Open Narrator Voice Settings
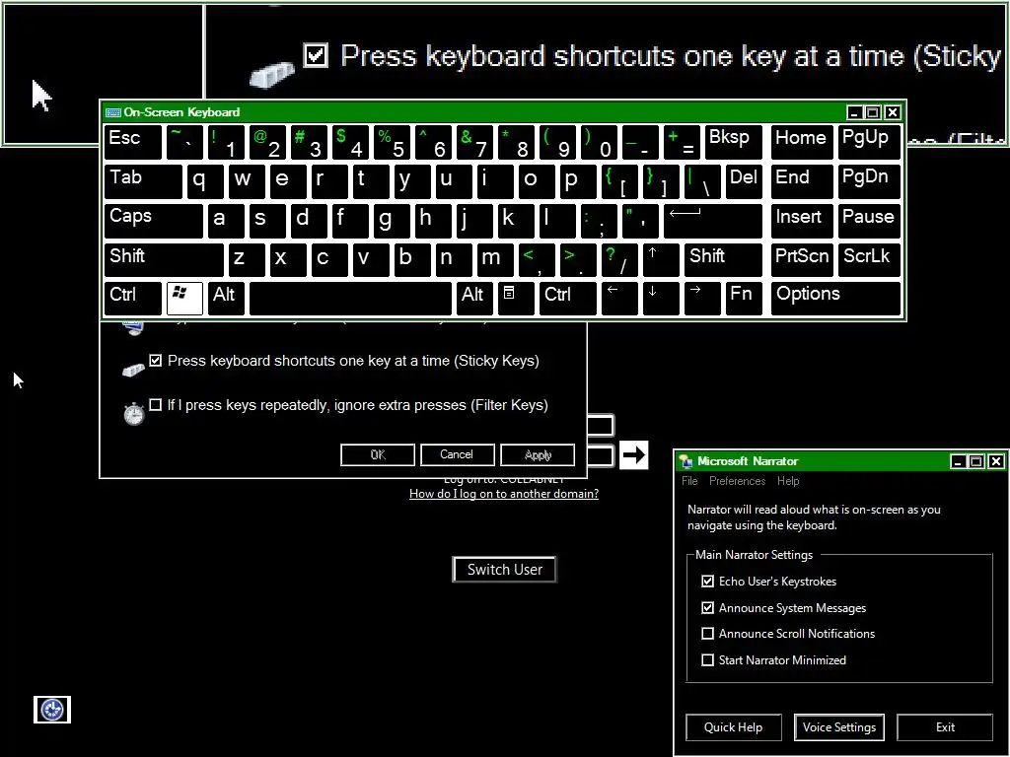The height and width of the screenshot is (757, 1010). coord(838,727)
